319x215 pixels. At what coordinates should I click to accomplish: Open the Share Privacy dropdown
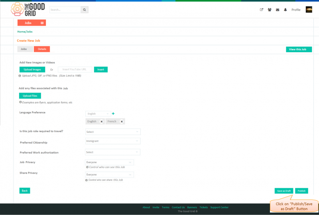(109, 175)
